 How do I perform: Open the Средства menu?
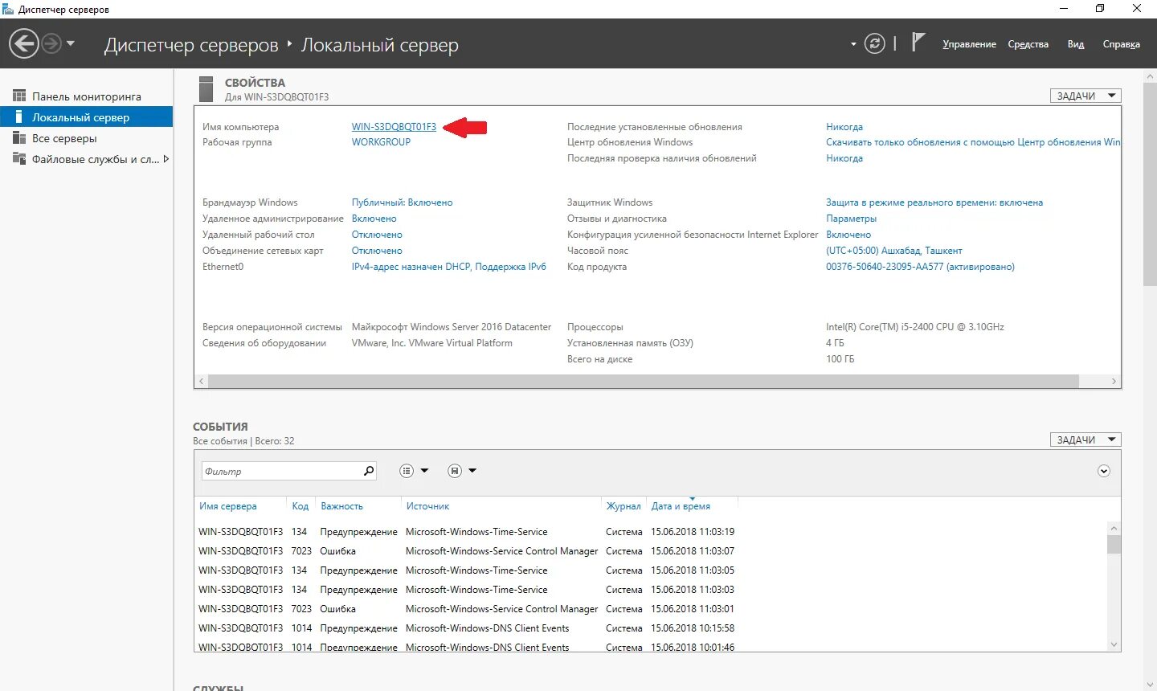point(1028,44)
